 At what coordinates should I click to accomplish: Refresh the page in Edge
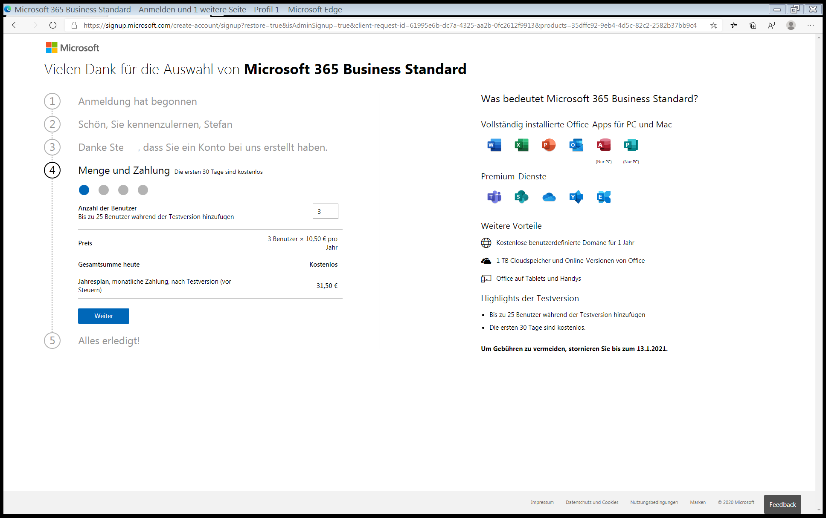coord(52,25)
